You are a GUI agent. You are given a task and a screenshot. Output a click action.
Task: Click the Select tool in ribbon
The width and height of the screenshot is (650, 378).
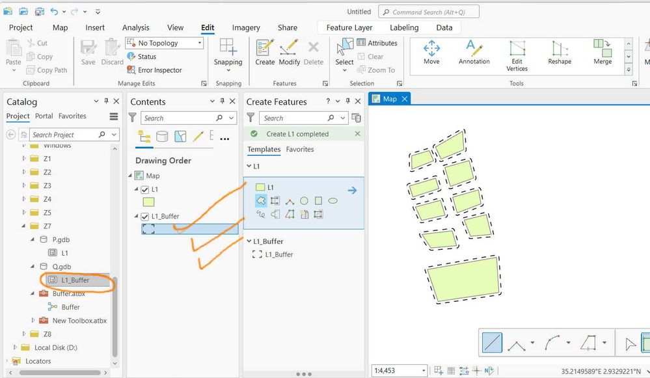pos(344,55)
